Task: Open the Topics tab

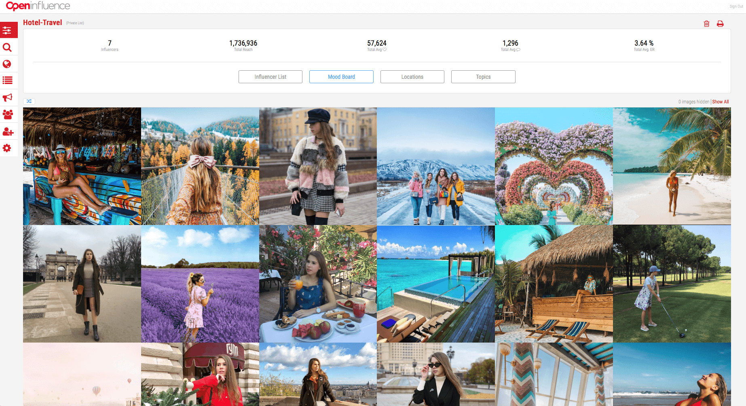Action: pyautogui.click(x=483, y=77)
